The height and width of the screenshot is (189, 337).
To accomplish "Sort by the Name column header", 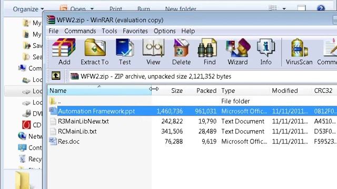I will point(100,91).
